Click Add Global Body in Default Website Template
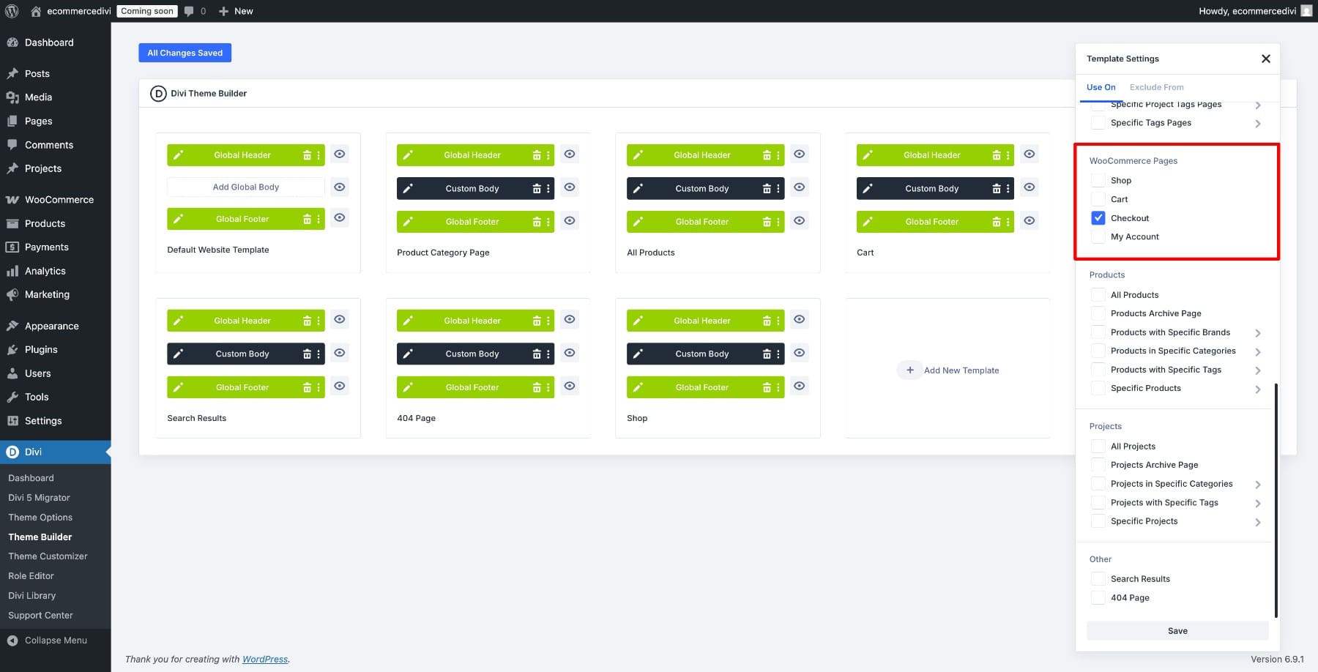The image size is (1318, 672). (246, 187)
